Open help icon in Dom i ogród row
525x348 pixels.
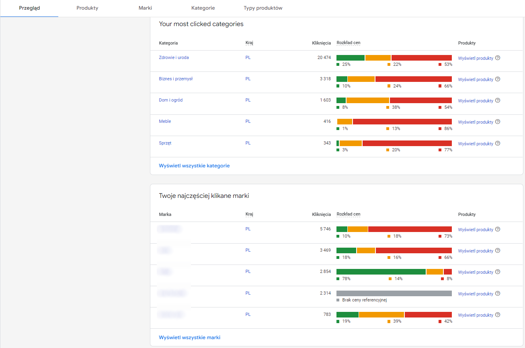coord(498,100)
